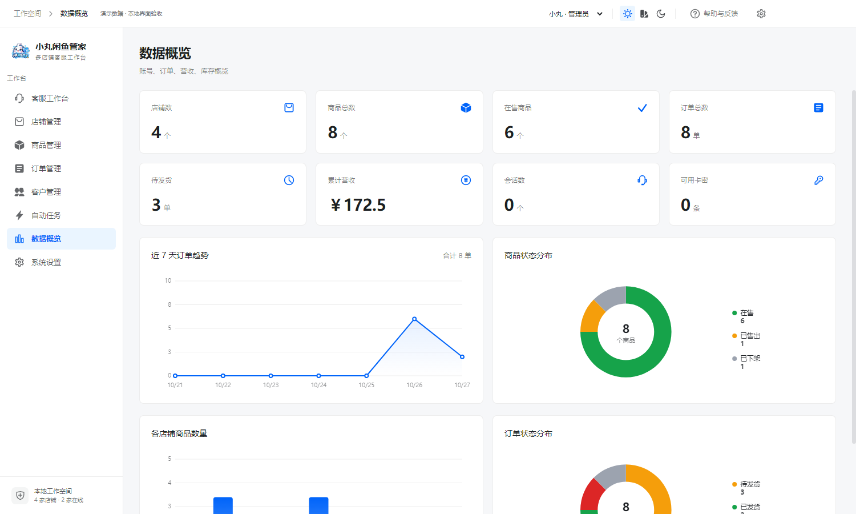Click the document icon on 订单总数 card

tap(818, 108)
